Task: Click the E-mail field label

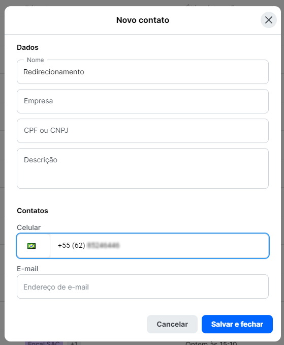Action: coord(27,269)
